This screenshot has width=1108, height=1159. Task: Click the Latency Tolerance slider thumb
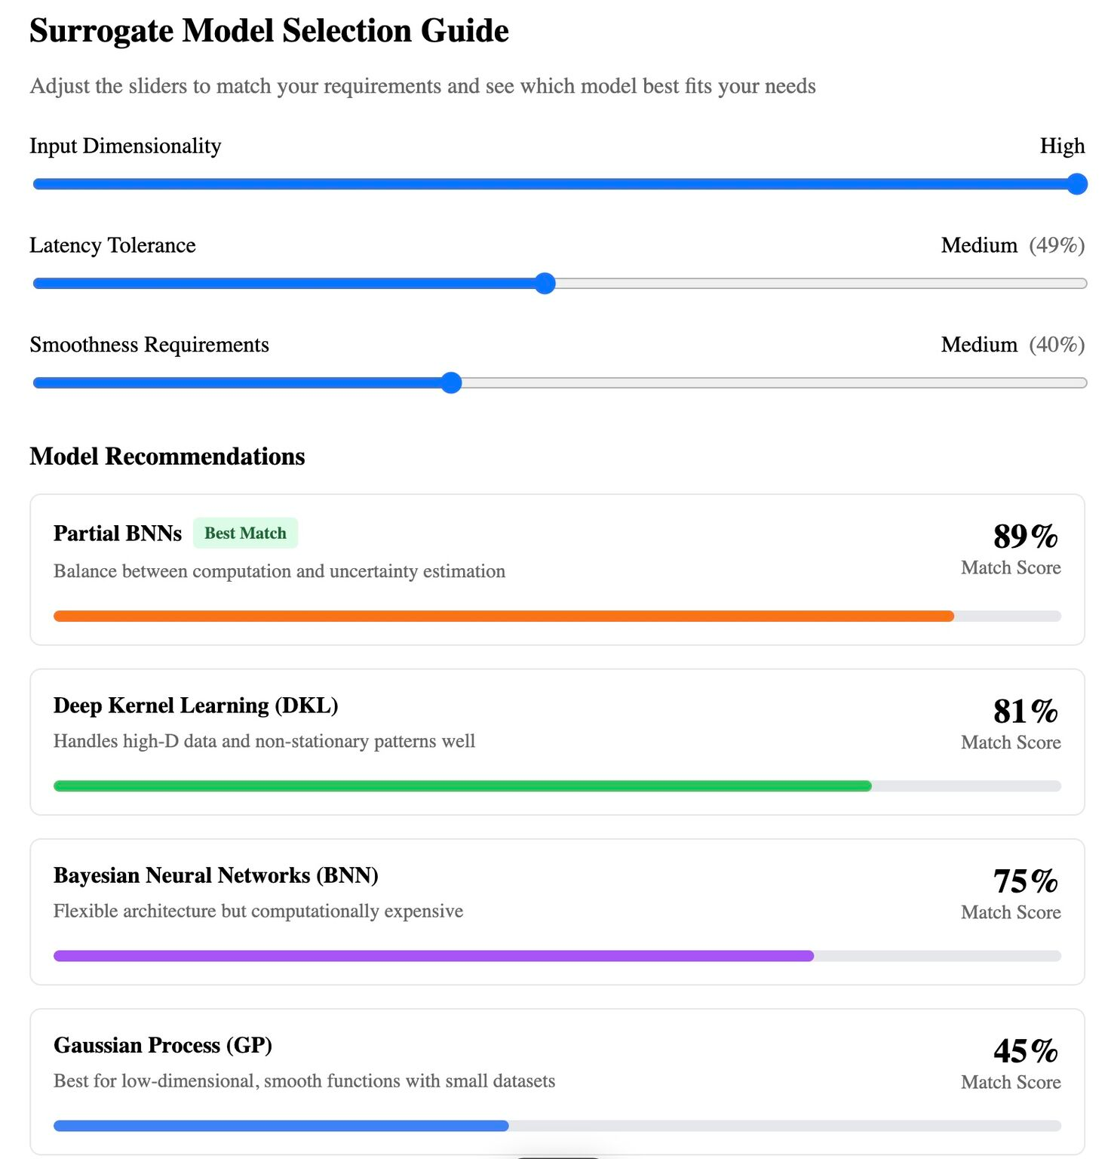[x=545, y=284]
